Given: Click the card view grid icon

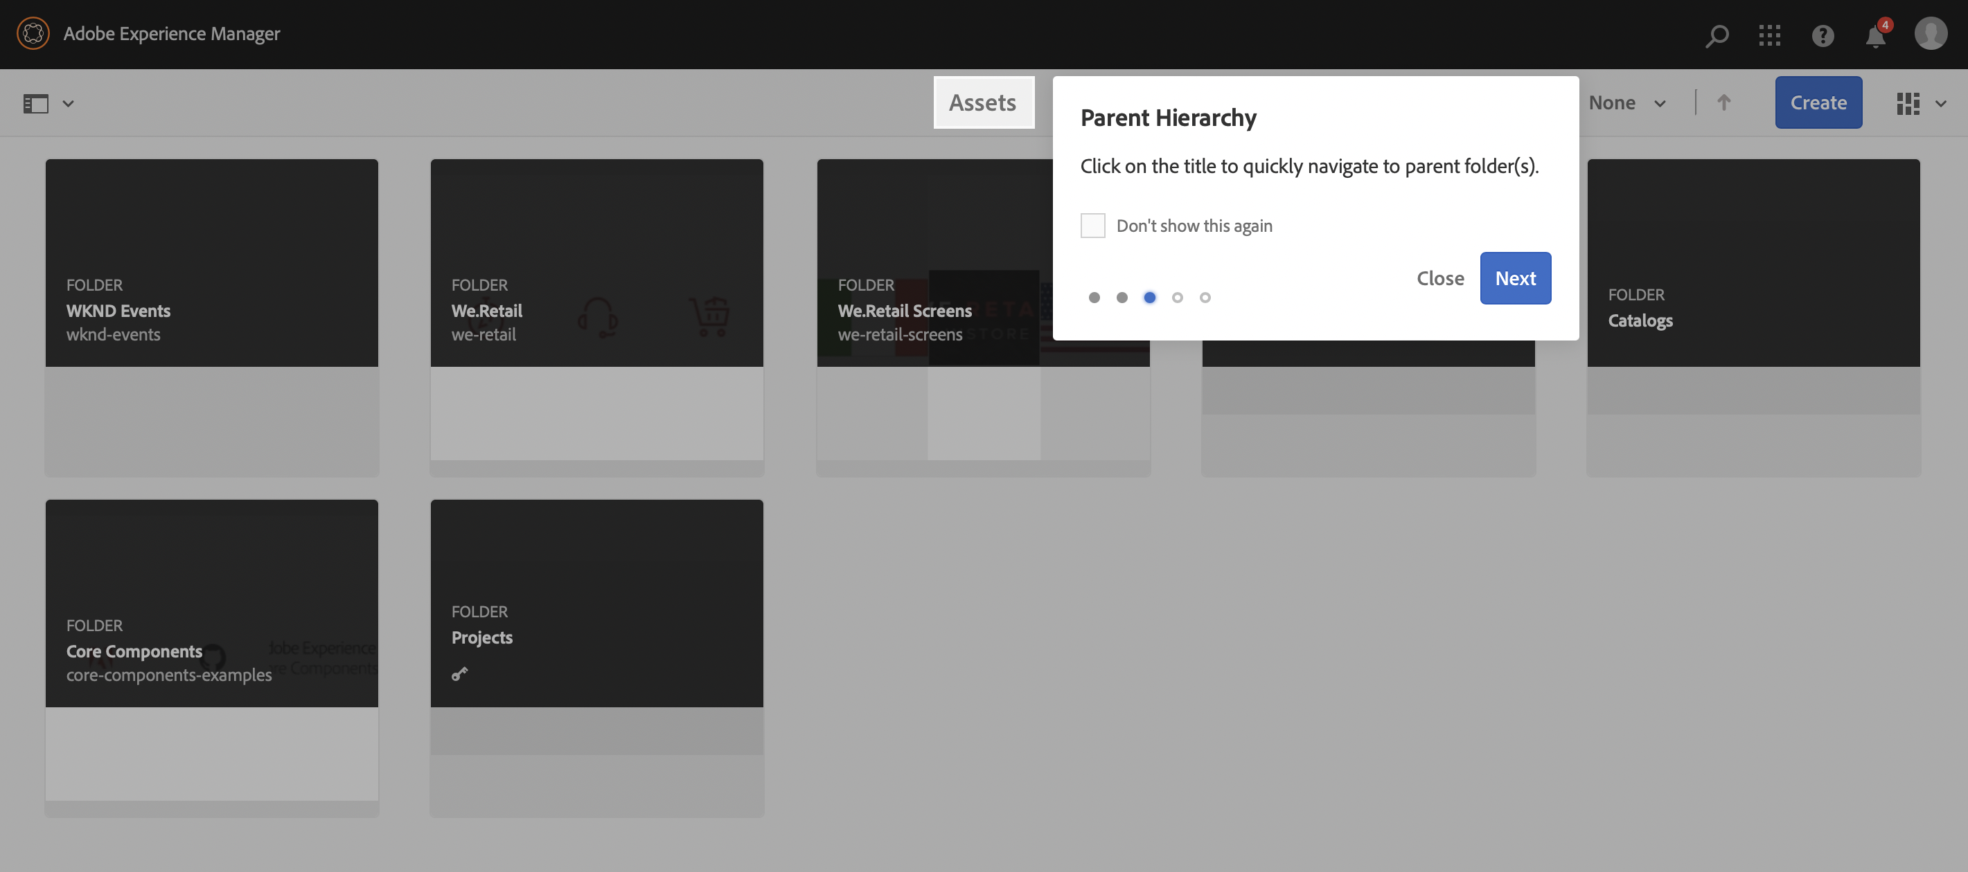Looking at the screenshot, I should 1908,103.
